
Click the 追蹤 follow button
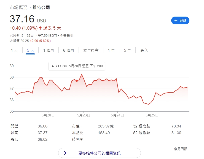coord(180,20)
